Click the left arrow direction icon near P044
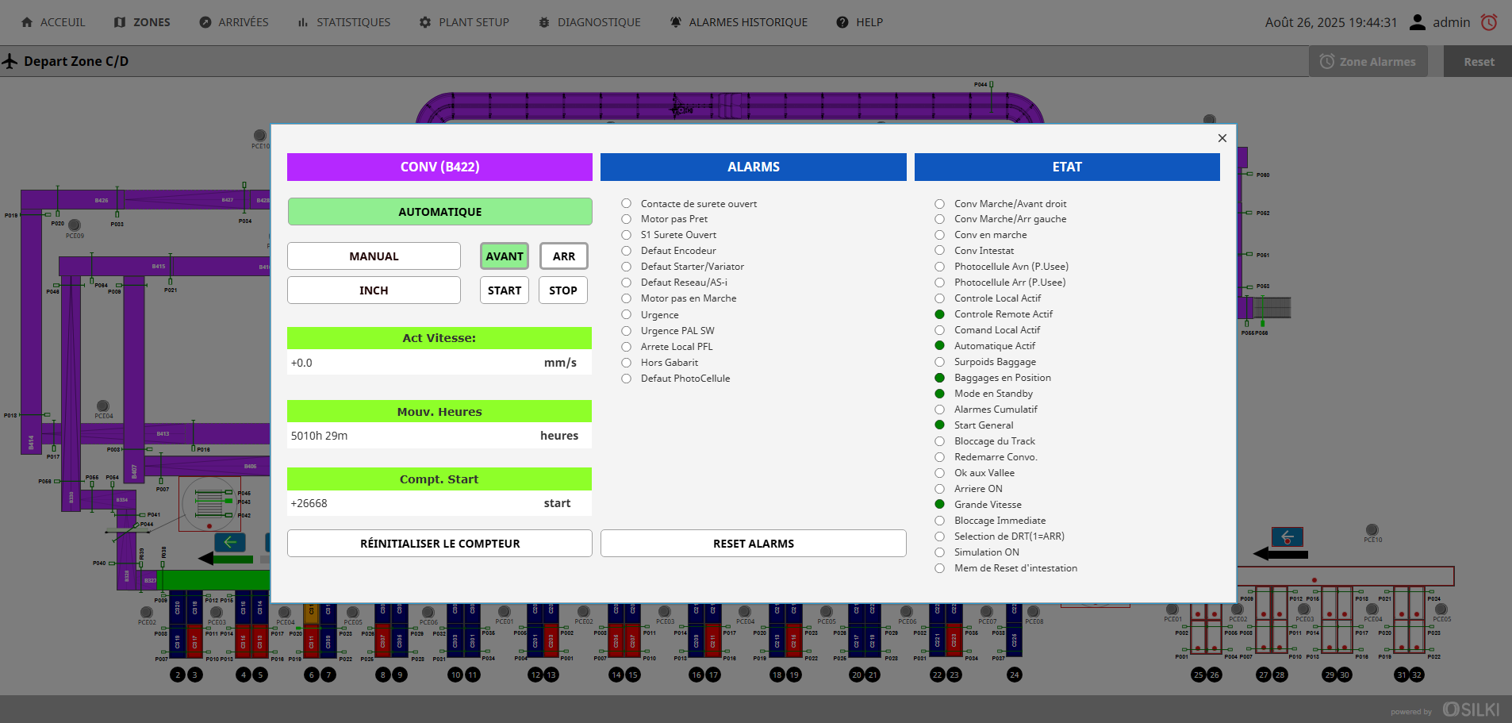This screenshot has height=723, width=1512. [230, 542]
